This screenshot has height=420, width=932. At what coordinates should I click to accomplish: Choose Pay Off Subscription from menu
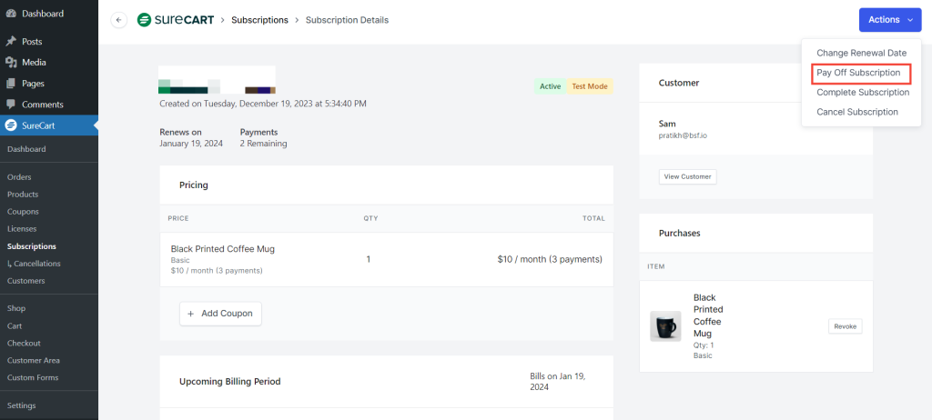pos(857,73)
